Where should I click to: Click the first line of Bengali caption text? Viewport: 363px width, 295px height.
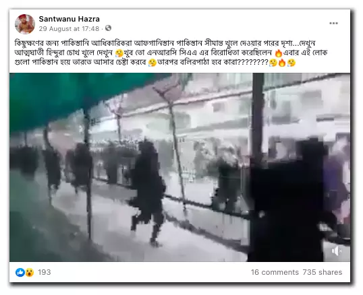[x=165, y=43]
